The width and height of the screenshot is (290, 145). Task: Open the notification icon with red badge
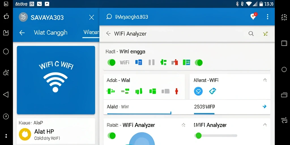(x=253, y=16)
